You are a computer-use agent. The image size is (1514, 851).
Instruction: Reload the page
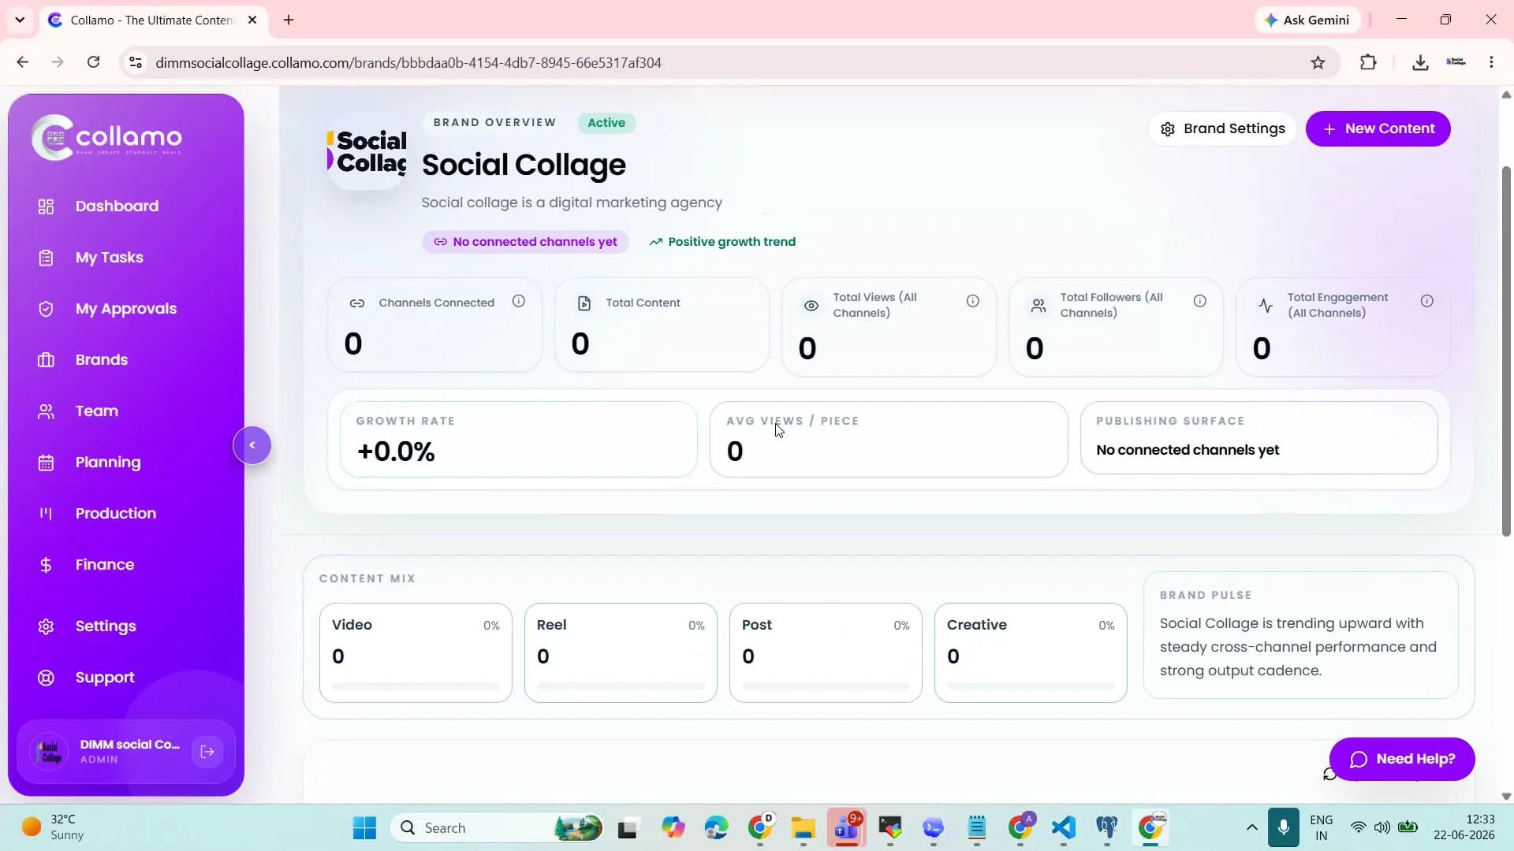(x=93, y=62)
